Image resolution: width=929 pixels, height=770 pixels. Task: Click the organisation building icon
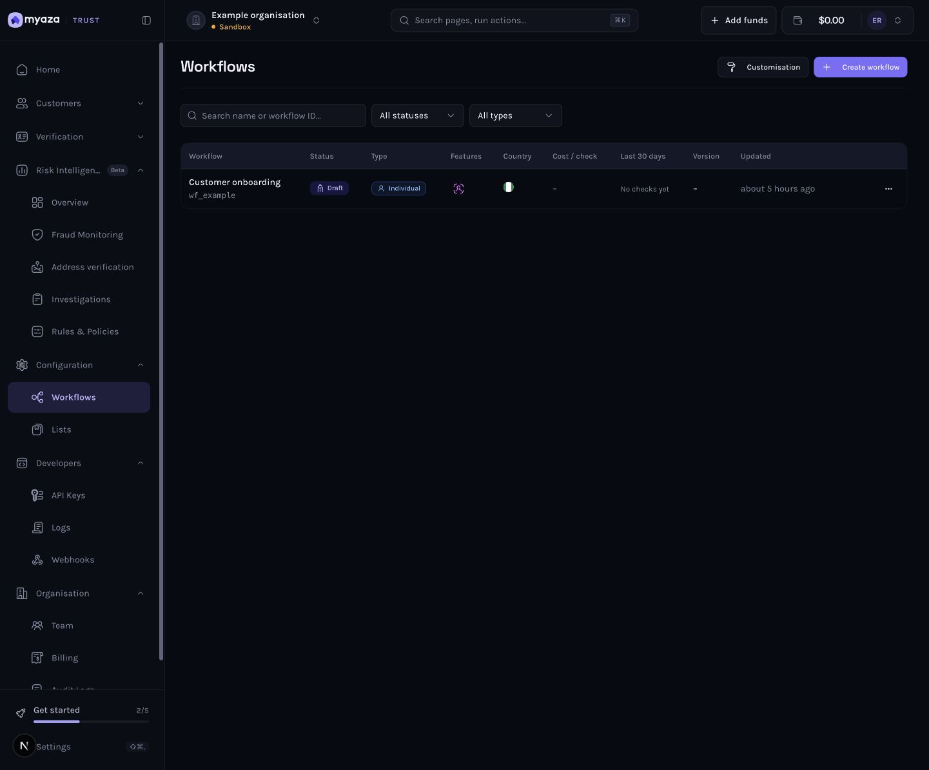pyautogui.click(x=196, y=21)
